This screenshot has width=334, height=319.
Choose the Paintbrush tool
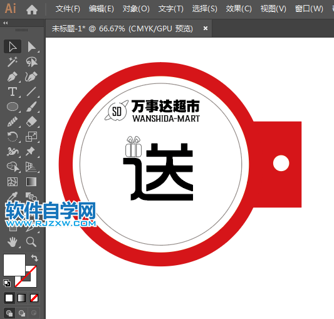(x=31, y=107)
